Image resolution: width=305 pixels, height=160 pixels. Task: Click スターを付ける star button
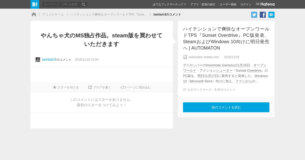point(66,87)
